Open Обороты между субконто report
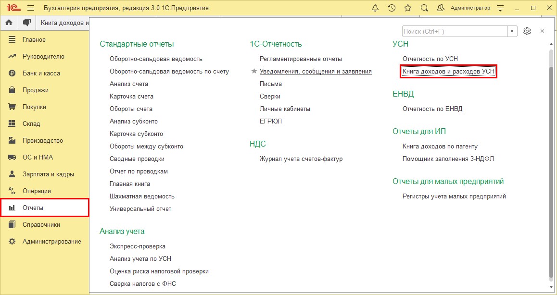The width and height of the screenshot is (557, 295). tap(146, 147)
